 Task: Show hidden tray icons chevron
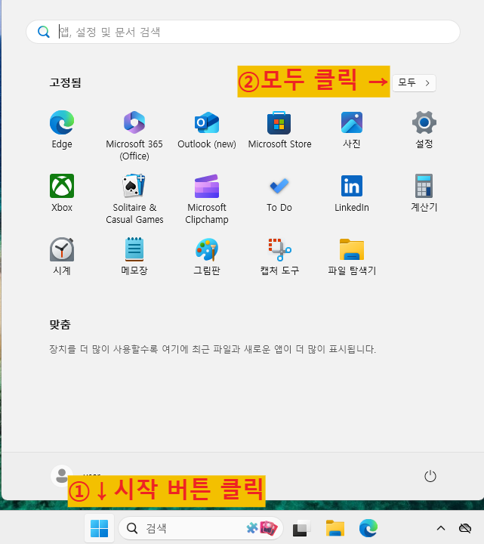441,528
